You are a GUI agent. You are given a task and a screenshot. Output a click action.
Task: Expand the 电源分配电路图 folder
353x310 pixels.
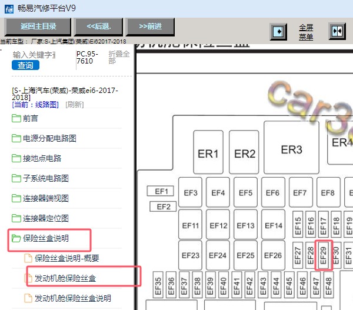49,138
